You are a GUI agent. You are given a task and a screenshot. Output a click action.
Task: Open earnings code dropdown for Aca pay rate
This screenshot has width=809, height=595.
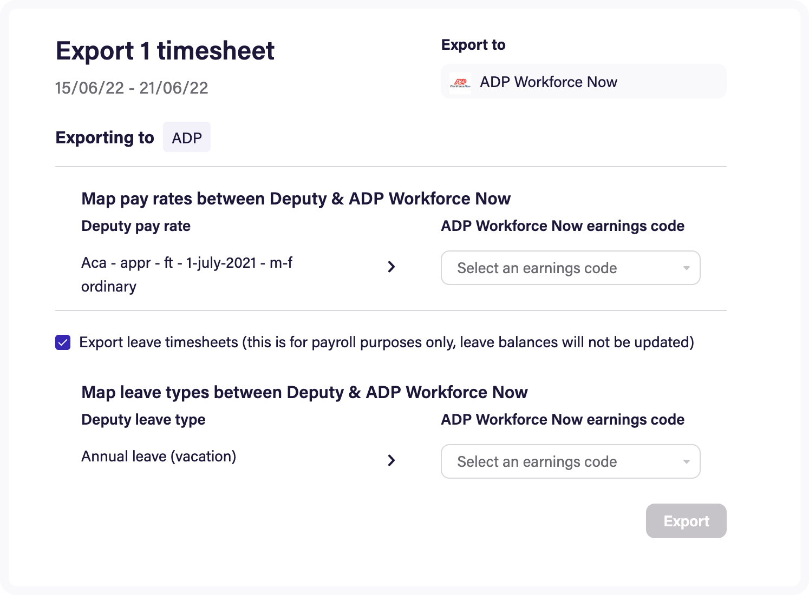571,268
